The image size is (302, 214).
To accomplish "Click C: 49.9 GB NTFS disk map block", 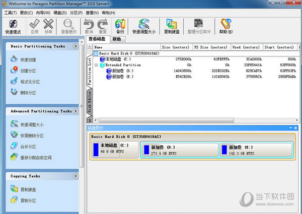I will point(115,150).
